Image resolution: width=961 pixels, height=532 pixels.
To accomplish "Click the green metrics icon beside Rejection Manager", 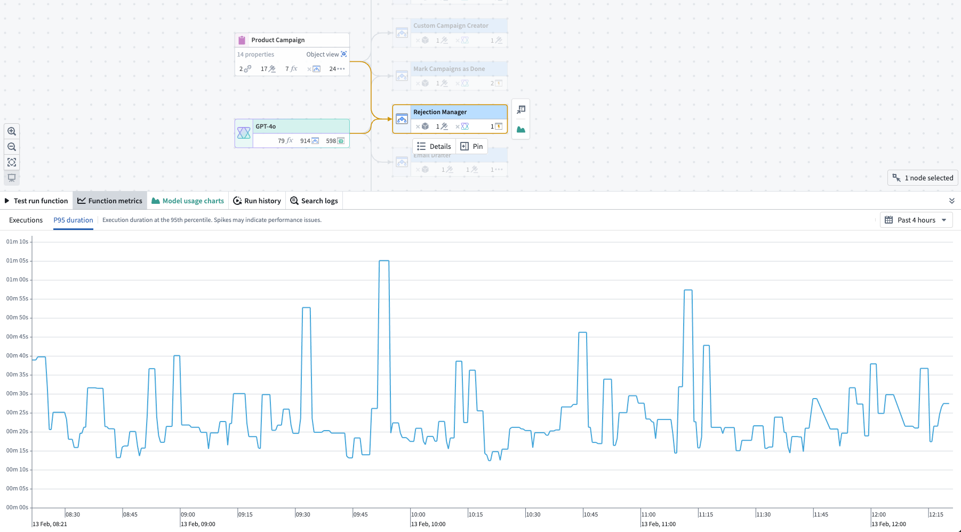I will click(x=520, y=128).
